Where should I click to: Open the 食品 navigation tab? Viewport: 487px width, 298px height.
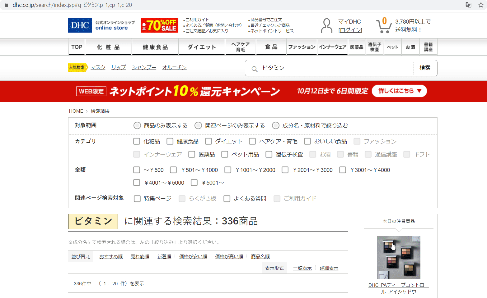pos(271,47)
